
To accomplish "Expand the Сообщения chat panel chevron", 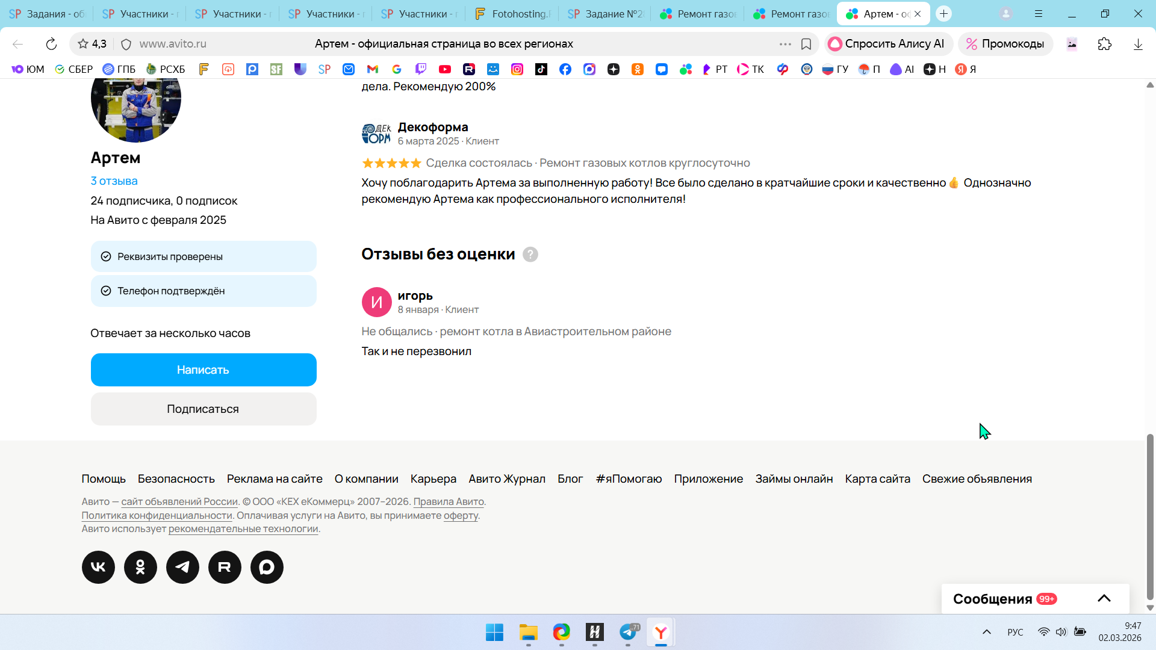I will point(1104,598).
